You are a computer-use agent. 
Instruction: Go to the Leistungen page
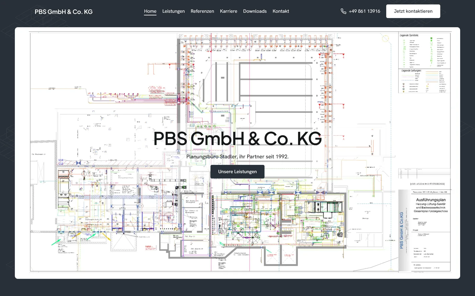coord(173,11)
